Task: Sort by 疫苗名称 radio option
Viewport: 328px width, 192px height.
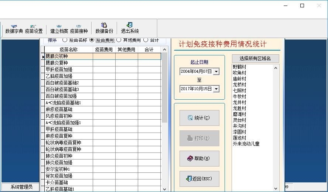Action: (x=65, y=40)
